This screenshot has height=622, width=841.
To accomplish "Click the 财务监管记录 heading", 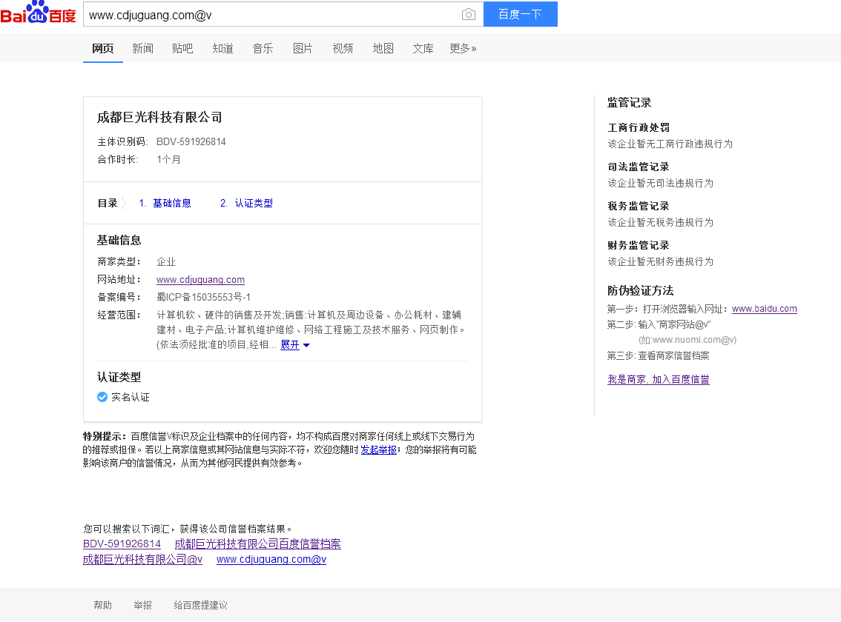I will pyautogui.click(x=639, y=245).
